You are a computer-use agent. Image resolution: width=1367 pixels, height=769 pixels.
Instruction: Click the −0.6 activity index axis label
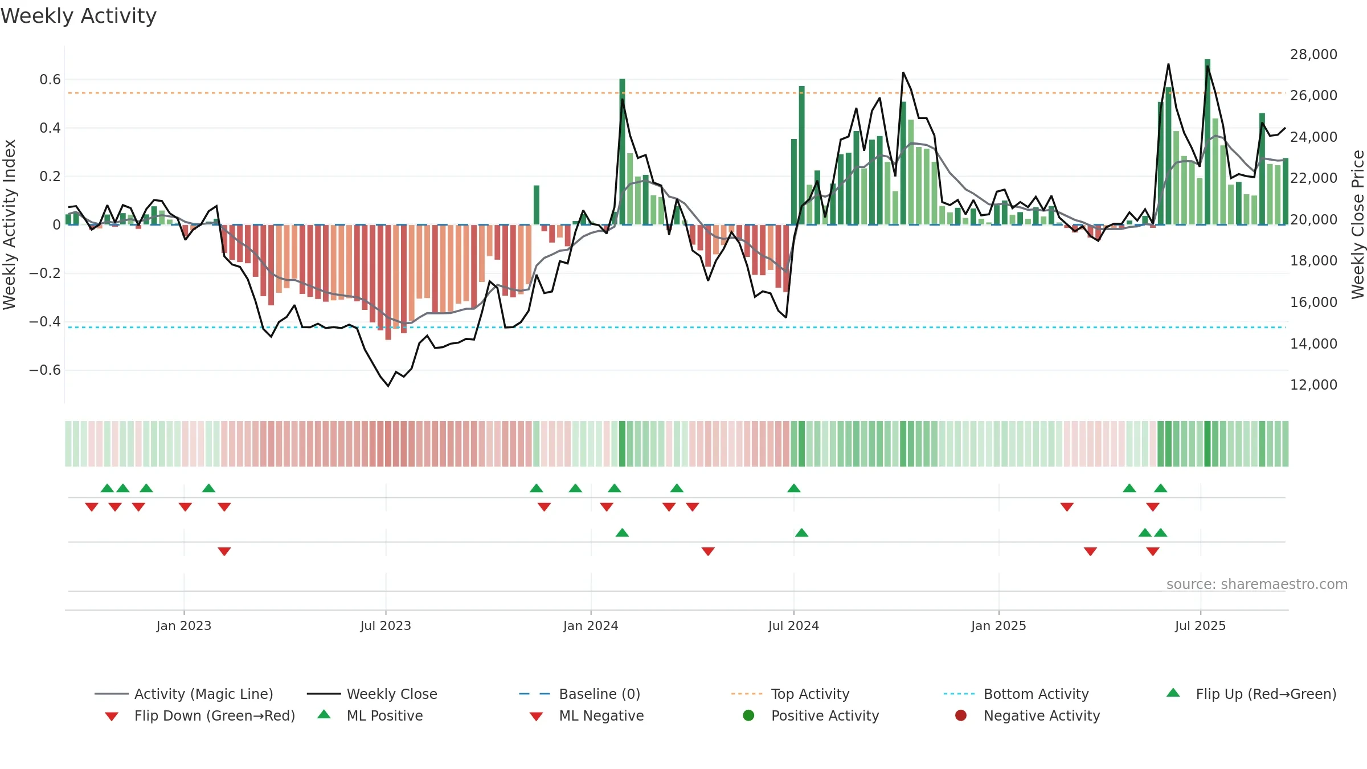click(x=44, y=370)
